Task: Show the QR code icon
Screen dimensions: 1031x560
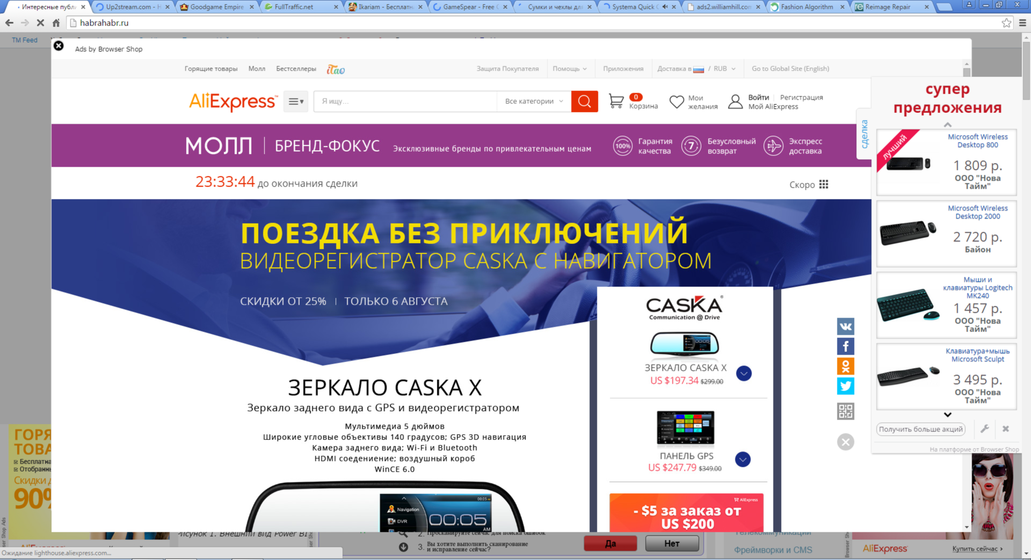Action: coord(846,411)
